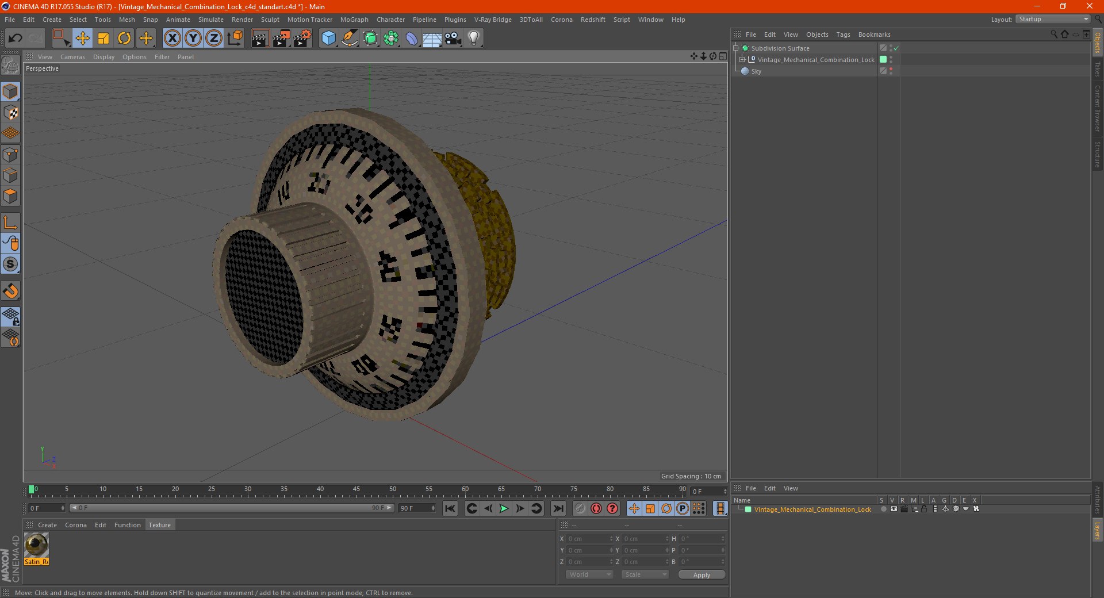The width and height of the screenshot is (1104, 598).
Task: Open the Layout Startup dropdown
Action: 1053,19
